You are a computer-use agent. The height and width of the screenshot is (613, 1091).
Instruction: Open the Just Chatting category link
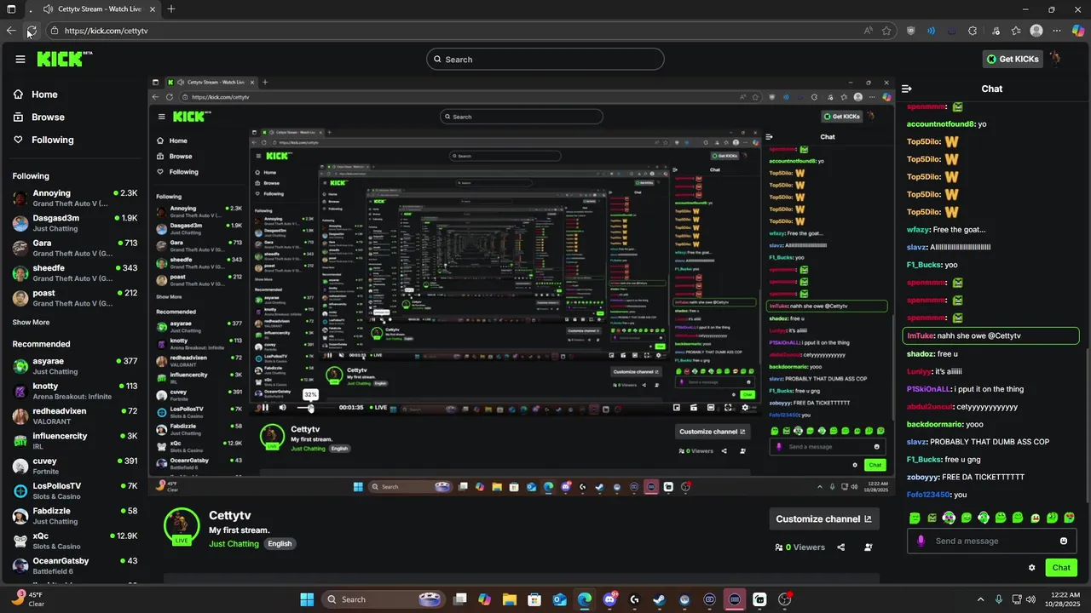(x=234, y=544)
